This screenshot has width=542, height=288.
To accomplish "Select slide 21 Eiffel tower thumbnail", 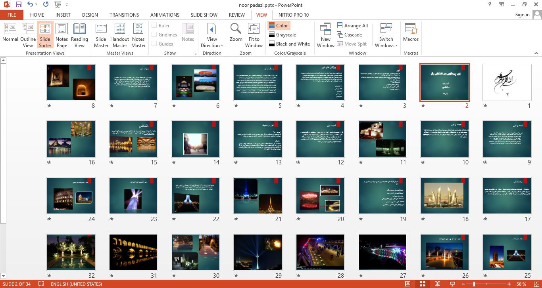I will click(258, 196).
